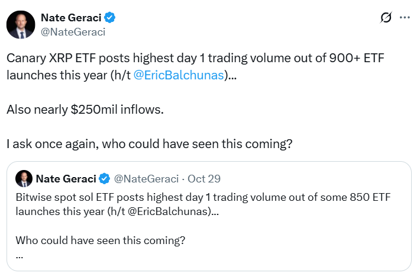This screenshot has width=420, height=279.
Task: Open the Grok slashed-circle icon
Action: point(386,18)
